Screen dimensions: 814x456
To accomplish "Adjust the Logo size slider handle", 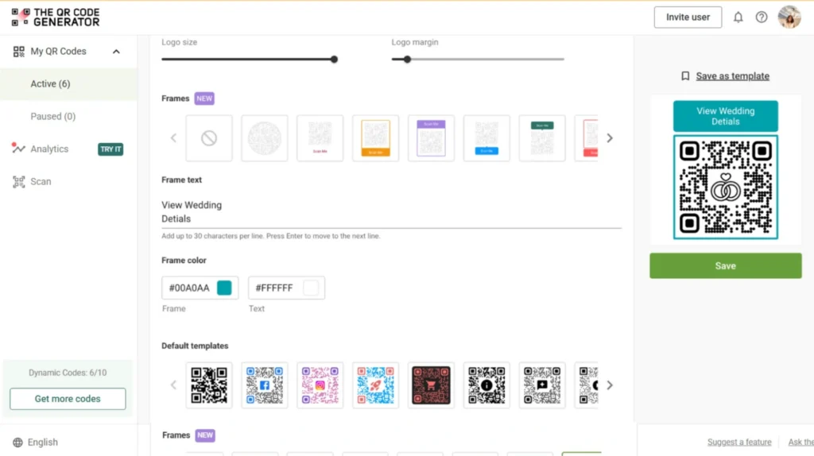I will (334, 59).
